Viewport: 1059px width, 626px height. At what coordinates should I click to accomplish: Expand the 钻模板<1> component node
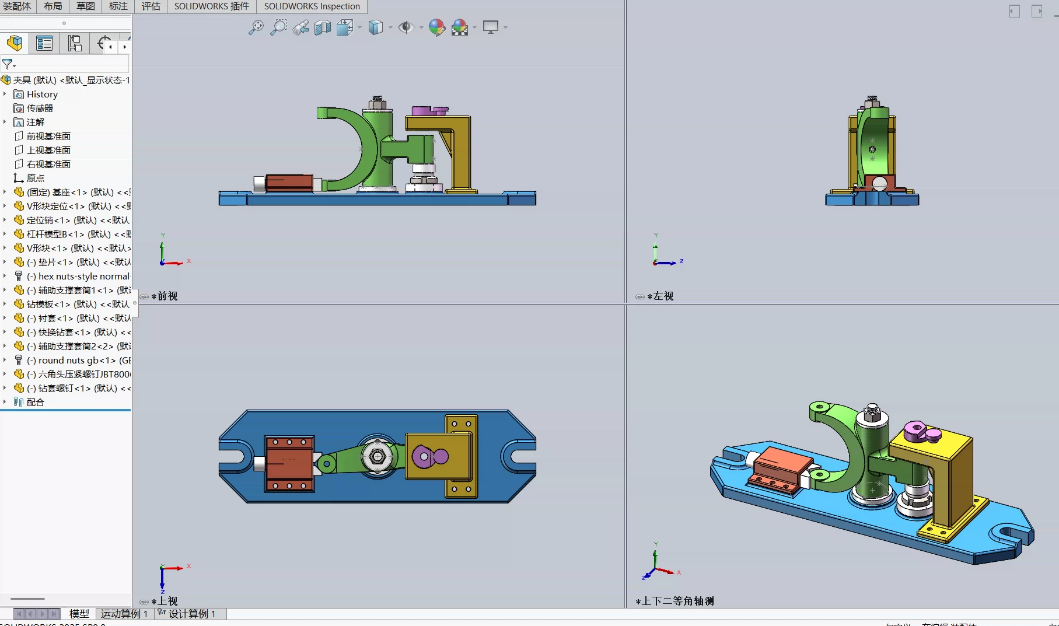point(5,304)
